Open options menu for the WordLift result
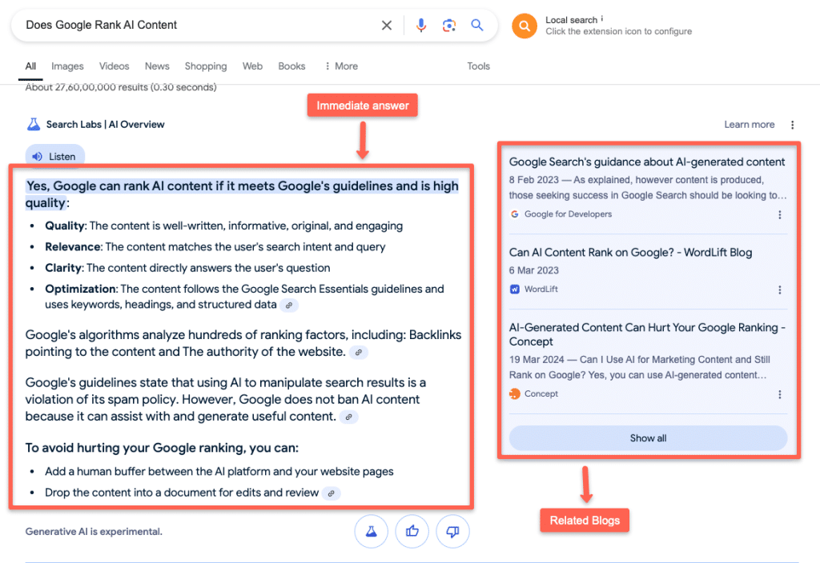 click(780, 289)
